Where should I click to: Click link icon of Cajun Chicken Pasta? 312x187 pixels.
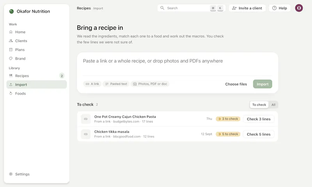[x=86, y=119]
